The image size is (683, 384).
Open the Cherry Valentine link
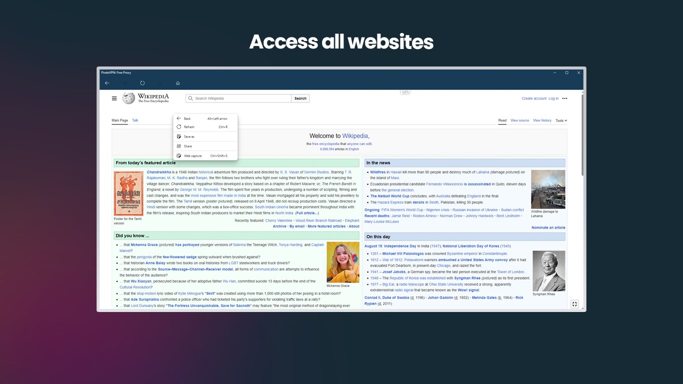pyautogui.click(x=278, y=220)
